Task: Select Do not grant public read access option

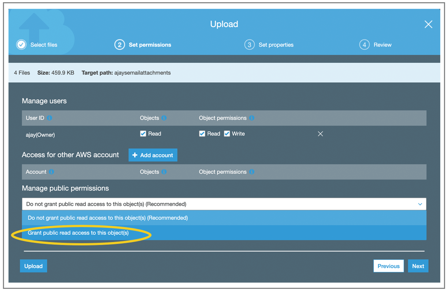Action: click(224, 218)
